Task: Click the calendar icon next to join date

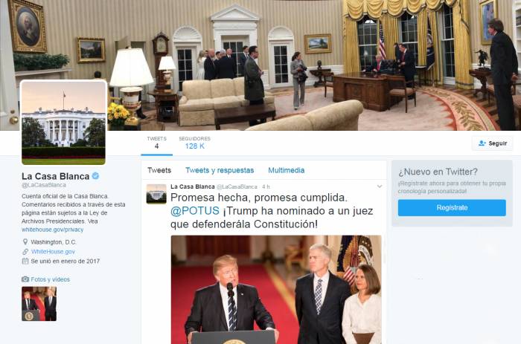Action: click(x=25, y=261)
